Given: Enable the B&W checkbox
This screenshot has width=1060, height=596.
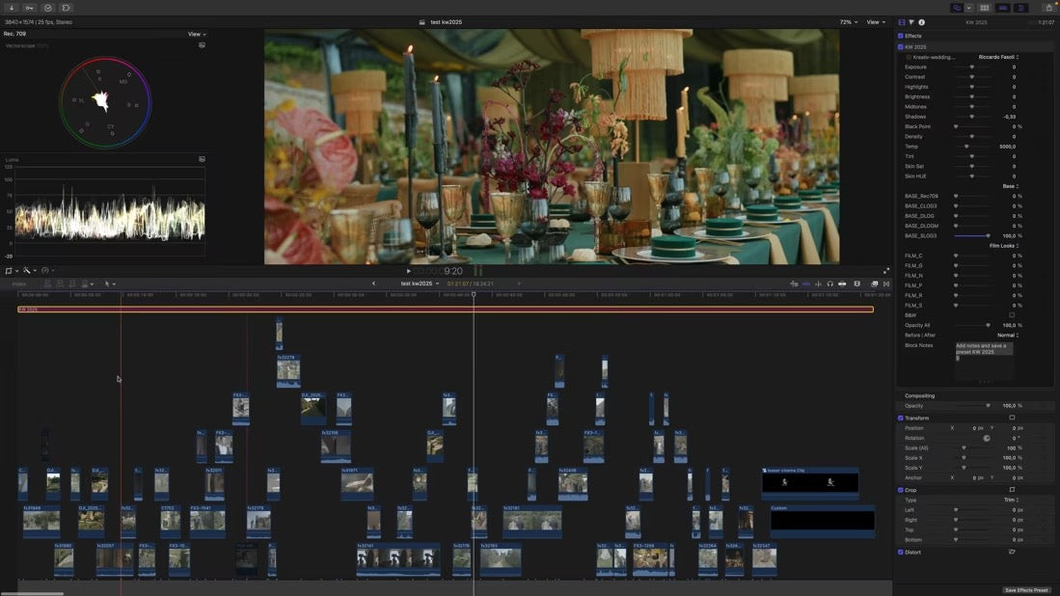Looking at the screenshot, I should (1011, 315).
